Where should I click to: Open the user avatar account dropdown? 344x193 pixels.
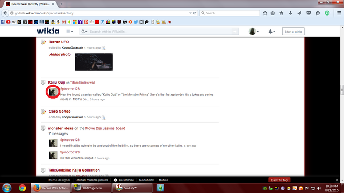pos(254,32)
